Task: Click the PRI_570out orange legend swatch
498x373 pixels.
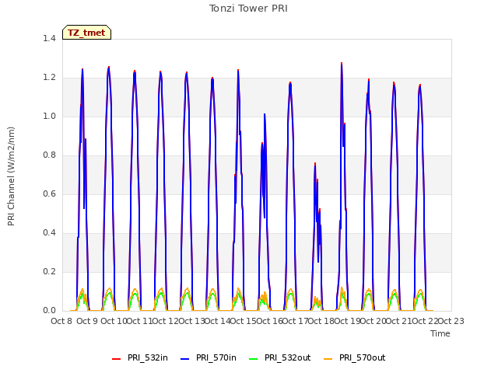Action: [x=328, y=358]
